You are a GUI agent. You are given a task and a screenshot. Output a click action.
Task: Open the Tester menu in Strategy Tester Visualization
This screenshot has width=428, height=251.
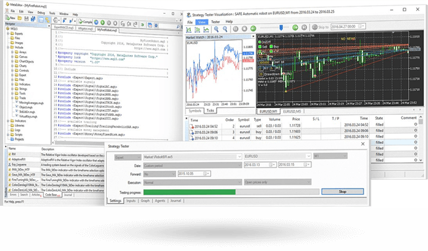click(215, 22)
